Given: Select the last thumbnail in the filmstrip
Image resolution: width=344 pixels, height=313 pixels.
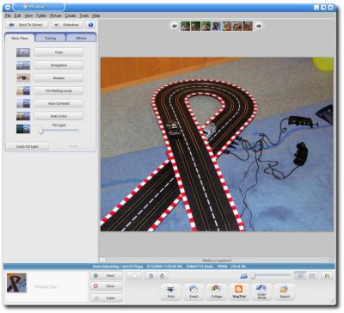Looking at the screenshot, I should click(x=248, y=26).
